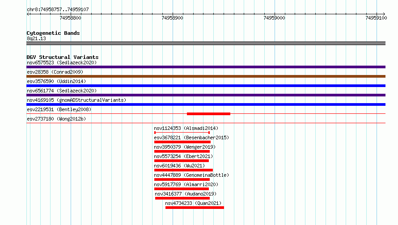Select the purple nsv6575523 variant bar

tap(206, 67)
